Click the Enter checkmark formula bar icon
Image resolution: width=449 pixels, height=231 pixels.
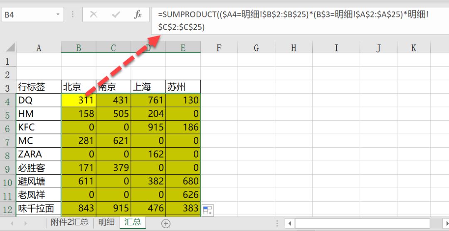coord(116,15)
